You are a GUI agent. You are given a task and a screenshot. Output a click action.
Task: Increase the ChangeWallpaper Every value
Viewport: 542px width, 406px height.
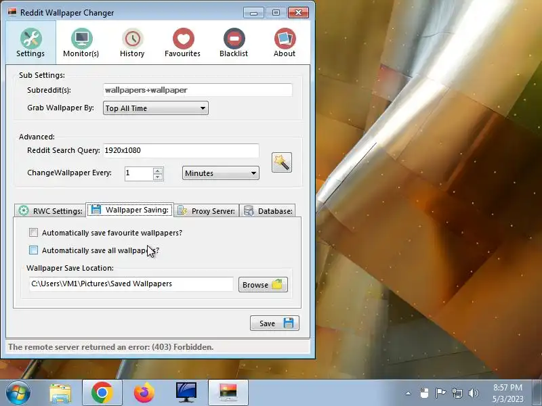(x=158, y=171)
